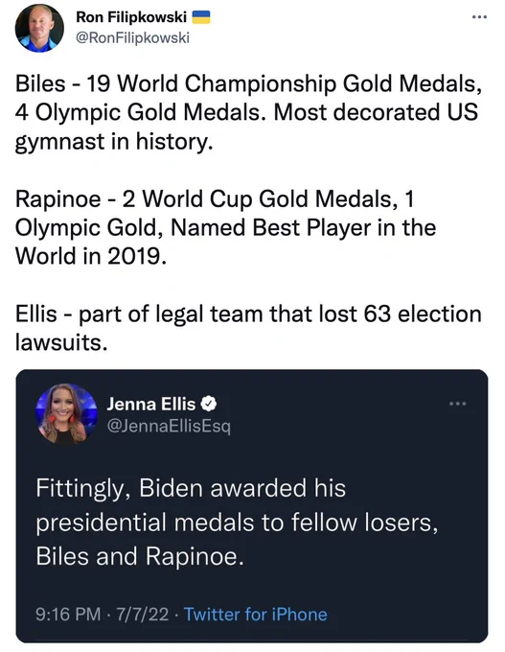
Task: Click the Ron Filipkowski display name
Action: (131, 17)
